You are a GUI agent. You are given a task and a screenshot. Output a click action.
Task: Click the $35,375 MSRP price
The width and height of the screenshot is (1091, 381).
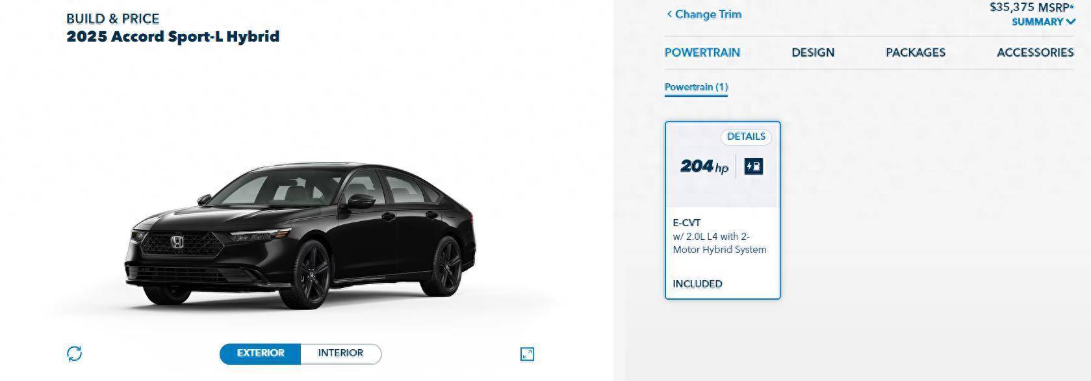(x=1032, y=7)
